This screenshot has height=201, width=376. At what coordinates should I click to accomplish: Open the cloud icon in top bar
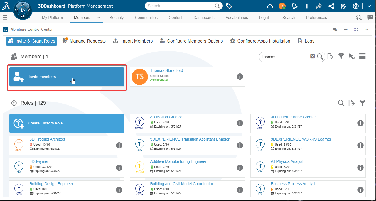(270, 6)
